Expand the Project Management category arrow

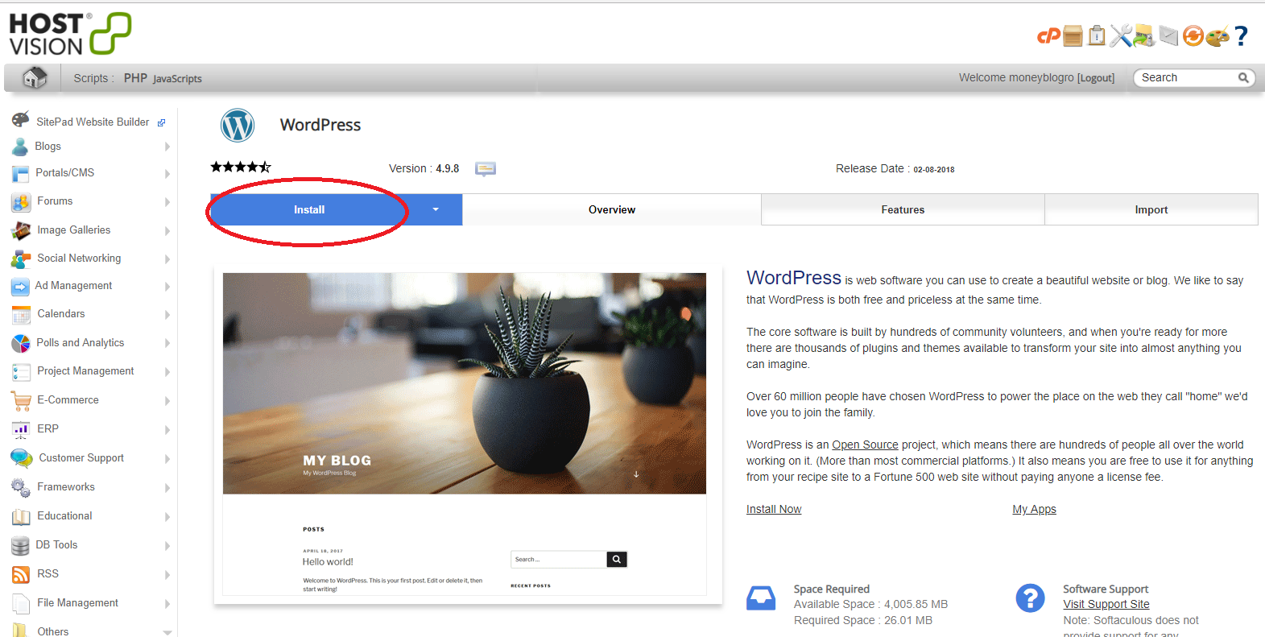tap(167, 371)
